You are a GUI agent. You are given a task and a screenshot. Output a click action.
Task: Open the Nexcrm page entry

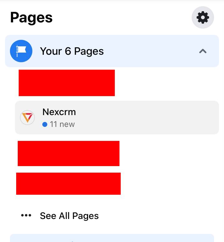(x=117, y=118)
